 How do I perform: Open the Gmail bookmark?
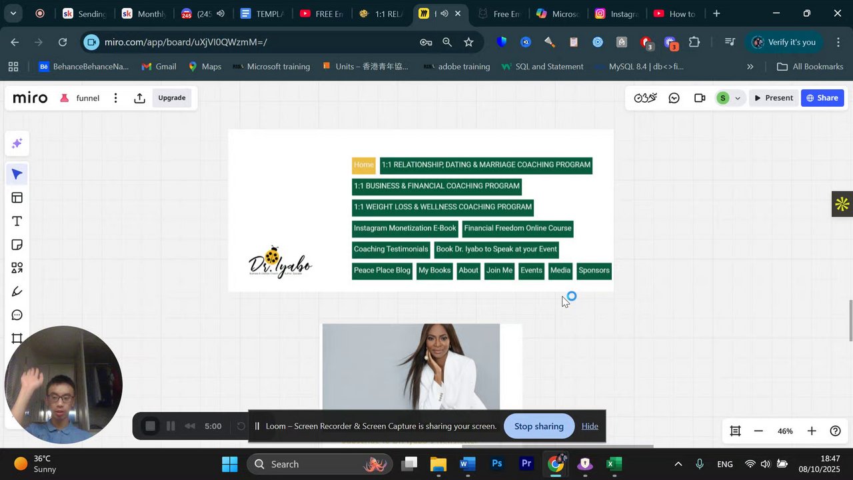point(159,67)
